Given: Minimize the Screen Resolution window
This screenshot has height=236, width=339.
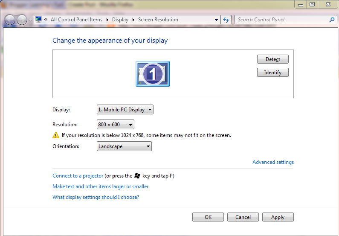Looking at the screenshot, I should tap(301, 4).
